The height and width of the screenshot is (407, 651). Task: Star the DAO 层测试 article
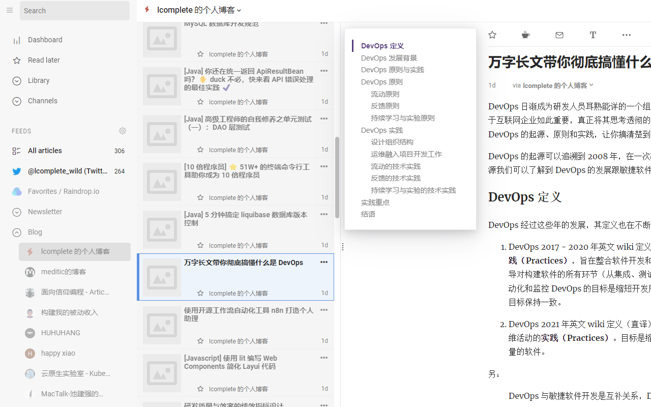click(x=201, y=150)
